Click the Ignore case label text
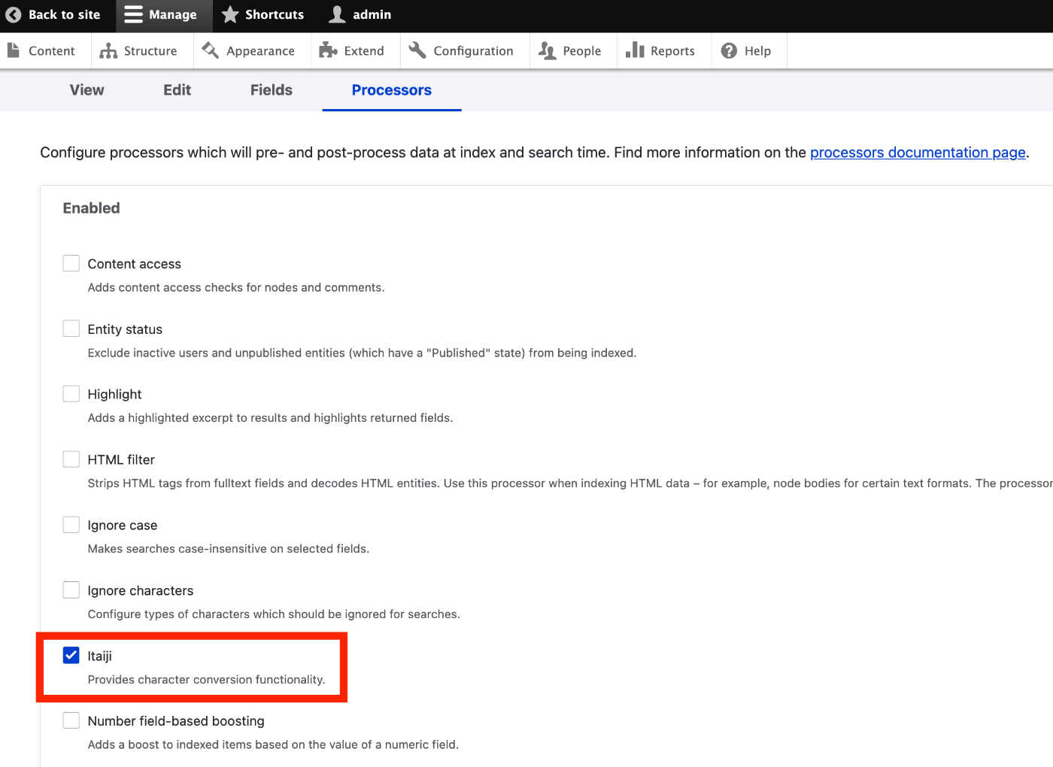Viewport: 1053px width, 767px height. pyautogui.click(x=123, y=525)
